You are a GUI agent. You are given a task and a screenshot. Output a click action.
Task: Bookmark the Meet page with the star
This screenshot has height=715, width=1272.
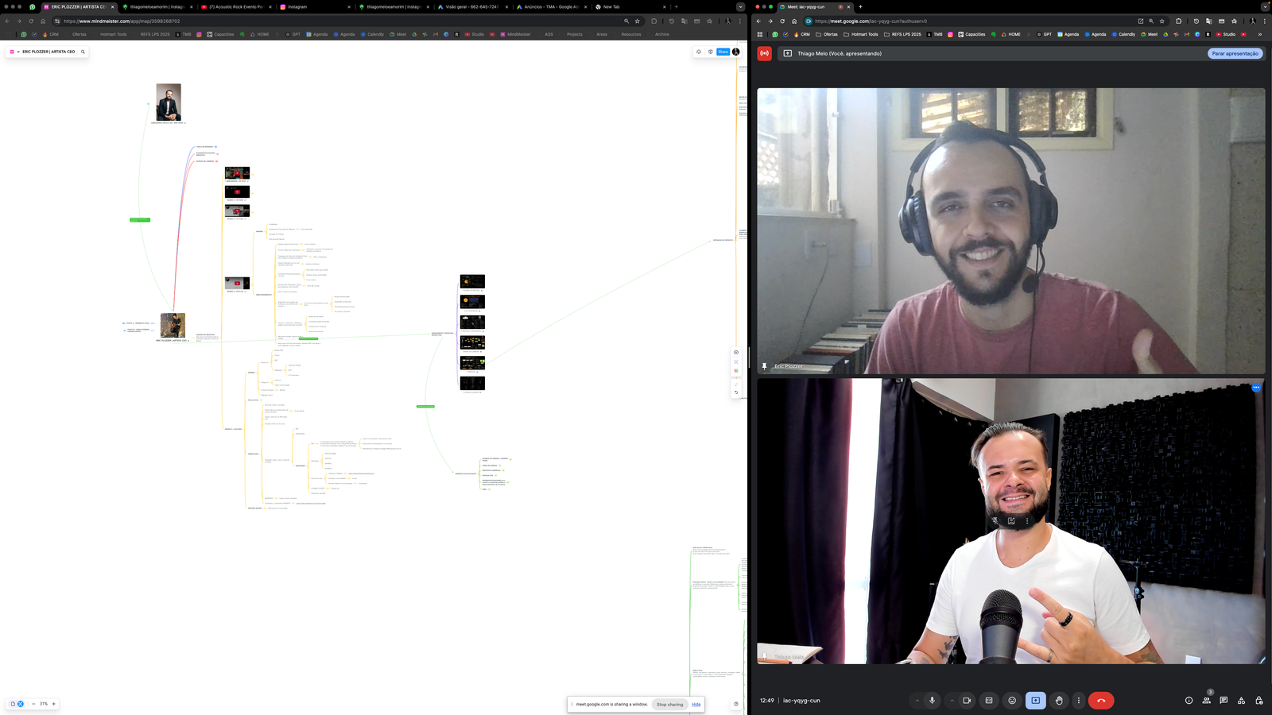(x=1161, y=21)
